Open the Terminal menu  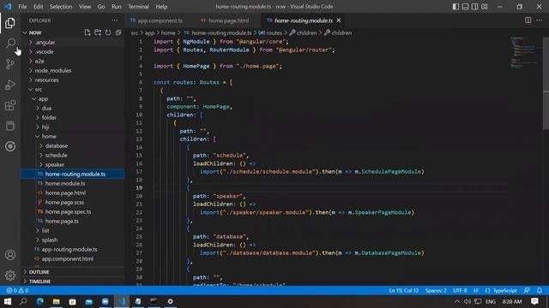(x=138, y=7)
